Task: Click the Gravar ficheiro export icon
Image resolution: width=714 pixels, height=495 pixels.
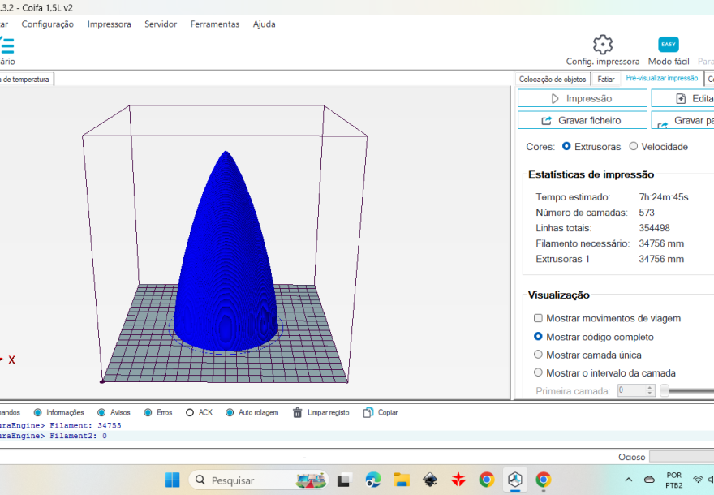Action: click(546, 121)
